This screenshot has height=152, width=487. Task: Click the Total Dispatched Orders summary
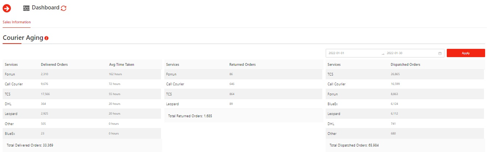click(x=354, y=145)
